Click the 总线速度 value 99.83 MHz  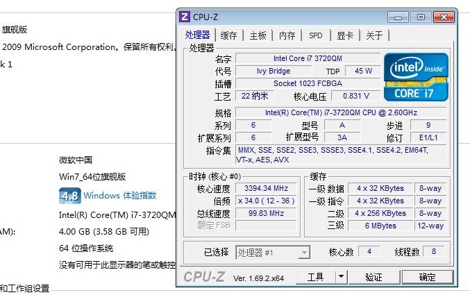coord(266,213)
